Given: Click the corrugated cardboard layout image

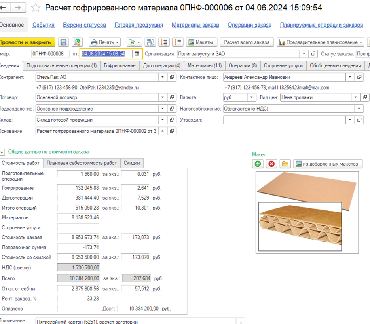Looking at the screenshot, I should tap(307, 212).
